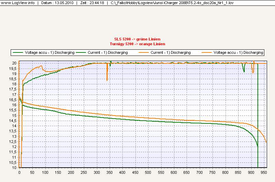
Task: Select orange 'Current - 1) Discharging' legend label
Action: [x=170, y=52]
